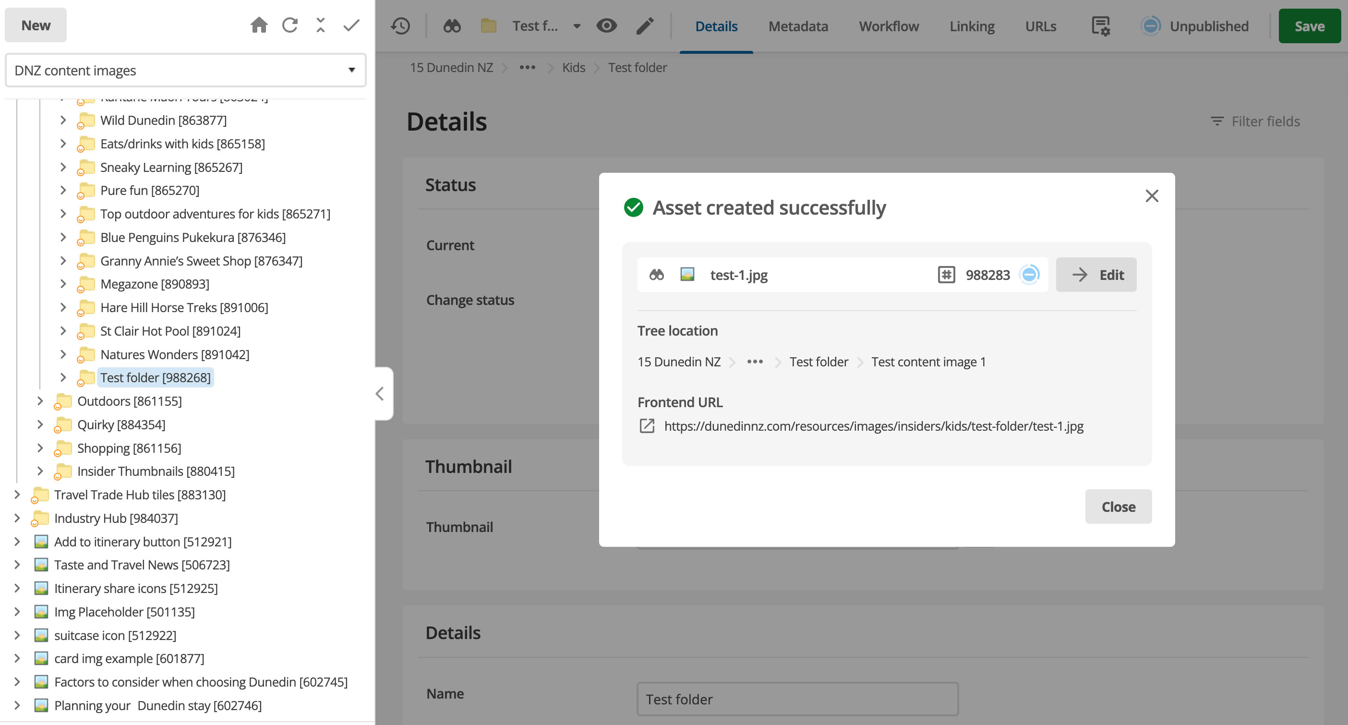Click the image file icon for test-1.jpg
The image size is (1348, 725).
pos(687,274)
